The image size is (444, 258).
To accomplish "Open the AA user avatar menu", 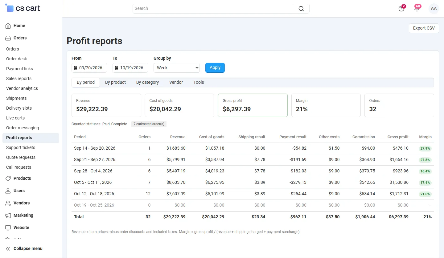I will coord(434,9).
